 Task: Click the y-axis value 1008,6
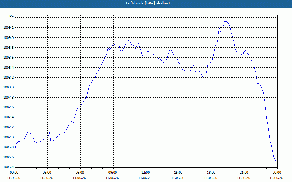click(x=8, y=58)
